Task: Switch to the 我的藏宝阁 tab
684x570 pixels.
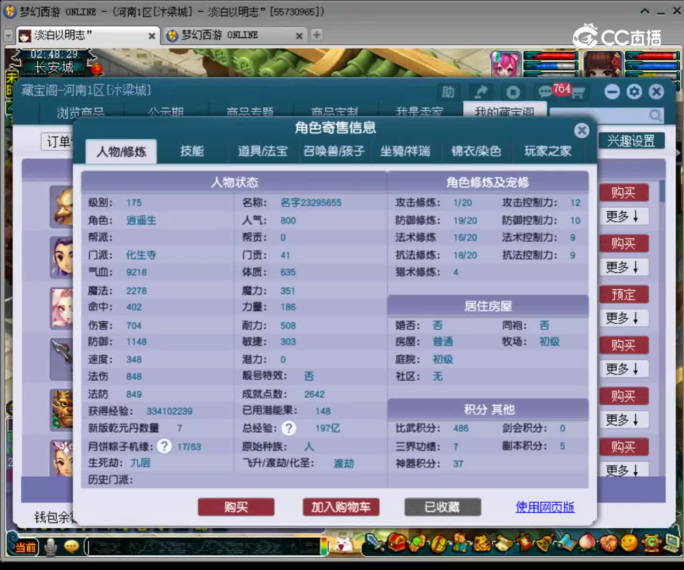Action: [x=504, y=111]
